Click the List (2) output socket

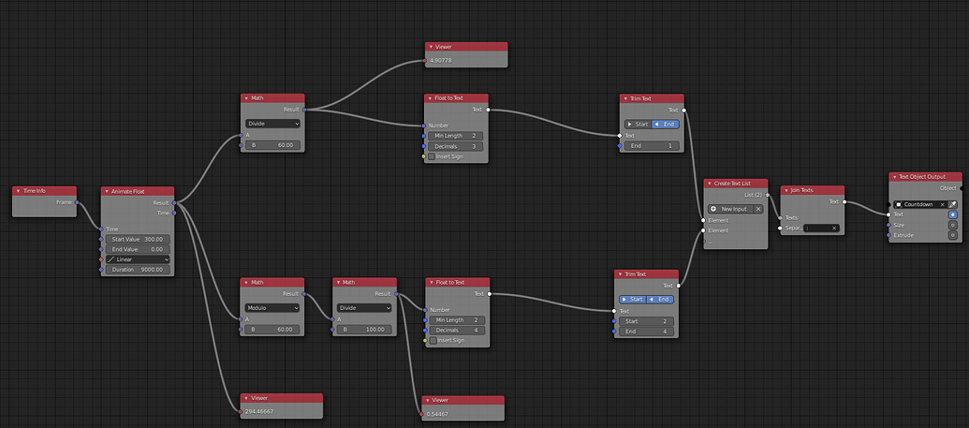tap(768, 195)
